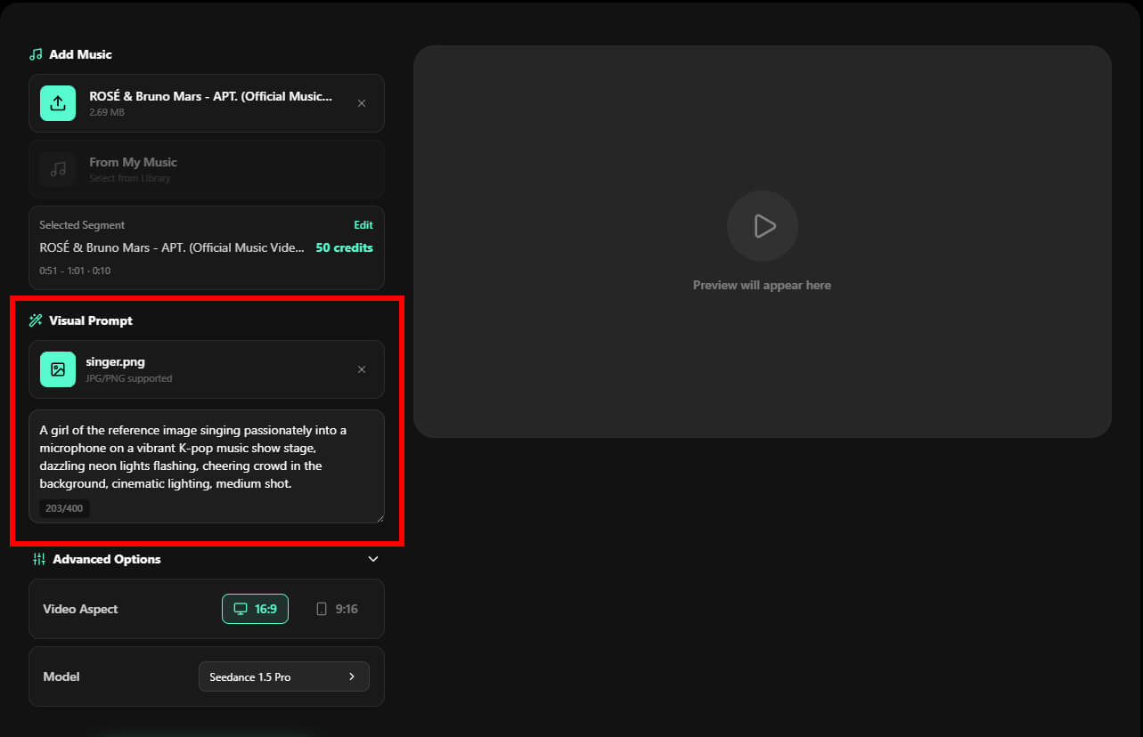Viewport: 1143px width, 737px height.
Task: Select the 9:16 video aspect
Action: click(x=337, y=609)
